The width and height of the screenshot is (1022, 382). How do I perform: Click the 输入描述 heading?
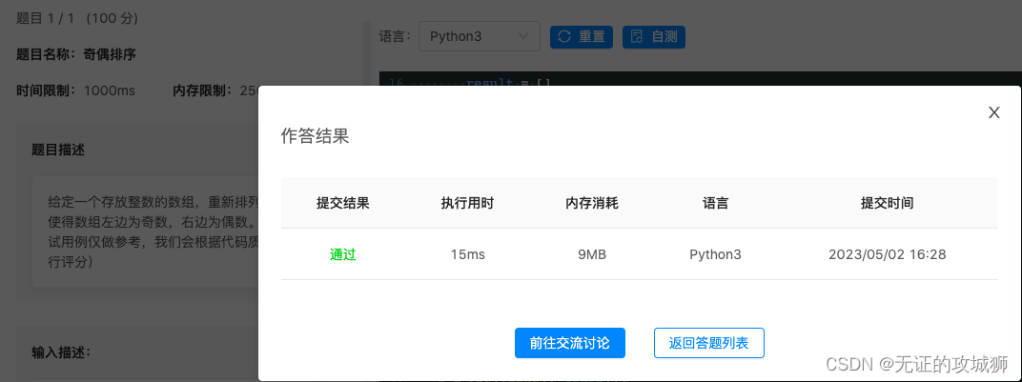point(61,352)
